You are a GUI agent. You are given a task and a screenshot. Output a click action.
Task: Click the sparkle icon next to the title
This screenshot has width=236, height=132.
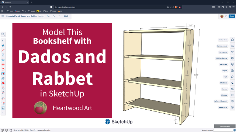(x=48, y=16)
